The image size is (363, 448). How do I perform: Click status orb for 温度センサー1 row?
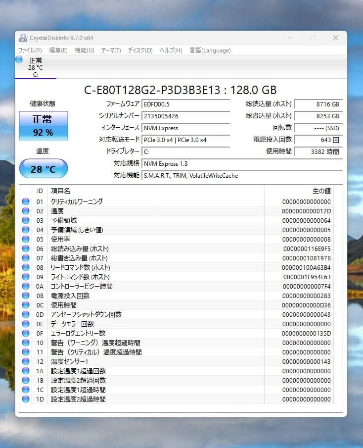(26, 361)
